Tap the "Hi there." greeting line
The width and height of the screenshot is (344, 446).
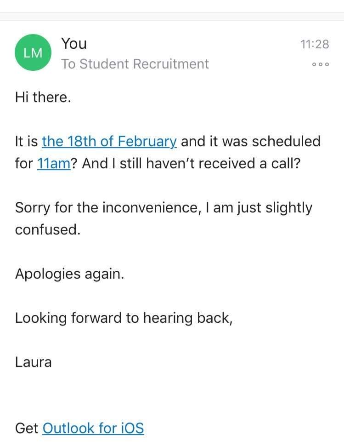[x=43, y=97]
